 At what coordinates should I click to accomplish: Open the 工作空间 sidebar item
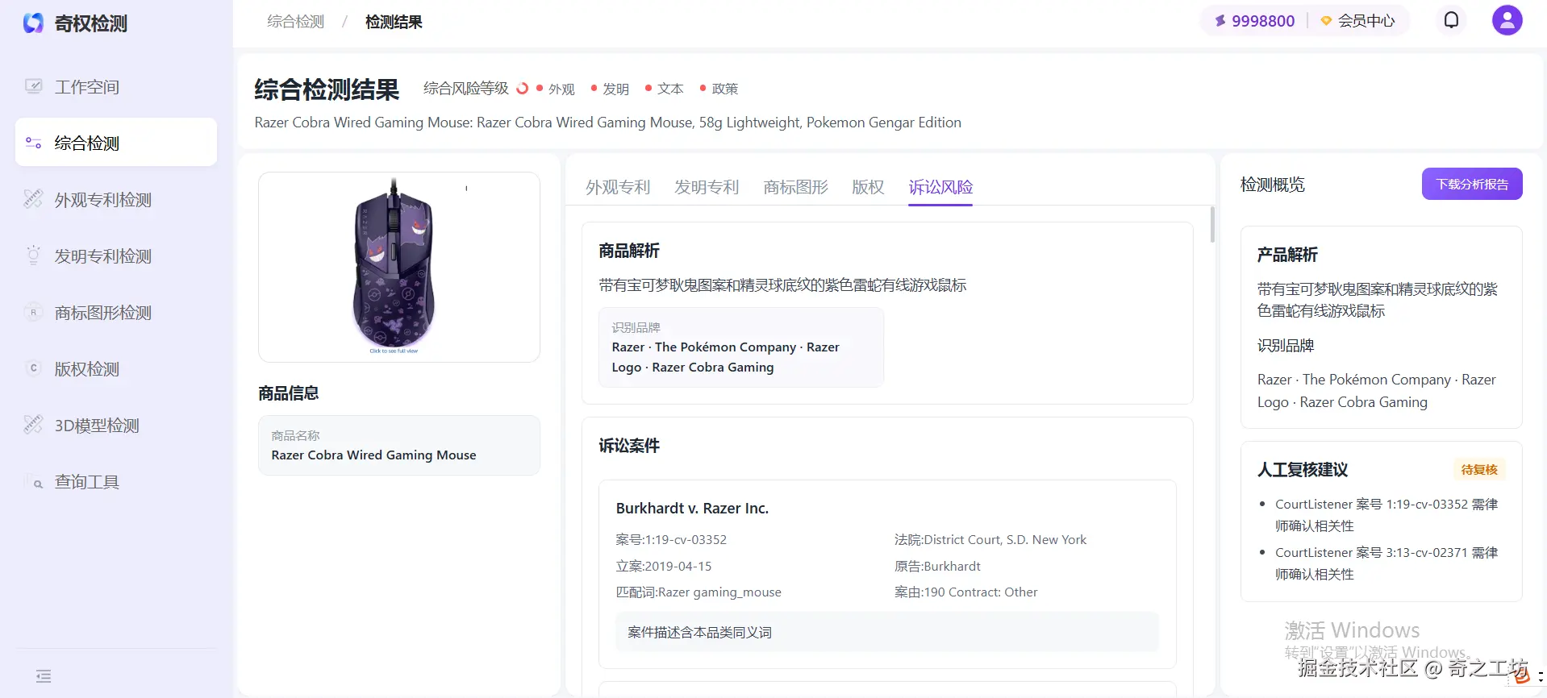click(x=116, y=86)
